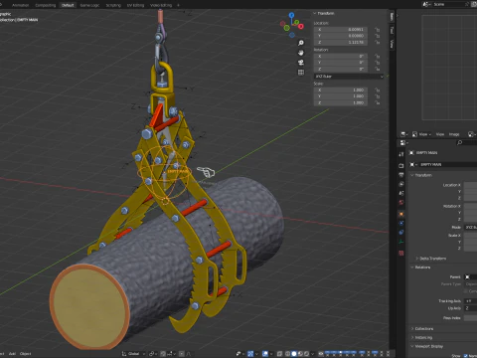Switch perspective/orthographic grid icon
477x358 pixels.
click(x=301, y=73)
